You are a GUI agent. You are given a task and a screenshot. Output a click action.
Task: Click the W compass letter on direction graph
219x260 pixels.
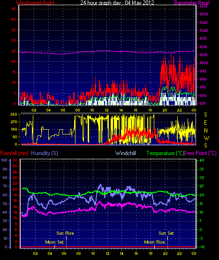pyautogui.click(x=206, y=138)
